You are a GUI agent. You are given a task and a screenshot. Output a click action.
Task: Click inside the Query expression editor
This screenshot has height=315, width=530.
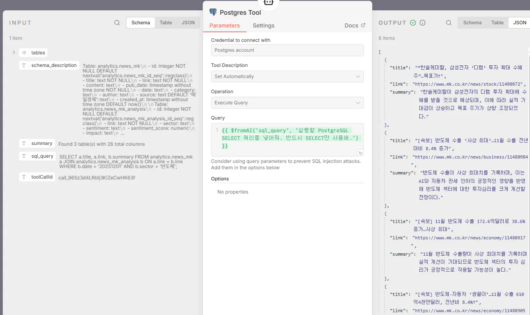coord(287,139)
